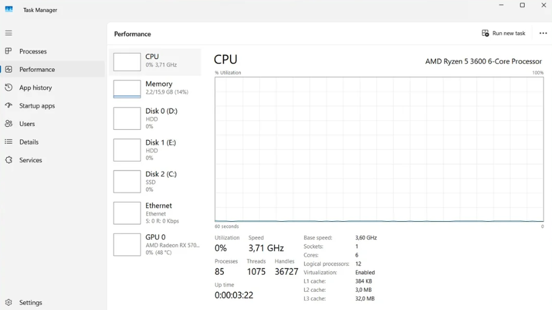View Disk 1 (E:) performance
Viewport: 552px width, 310px height.
pos(156,150)
